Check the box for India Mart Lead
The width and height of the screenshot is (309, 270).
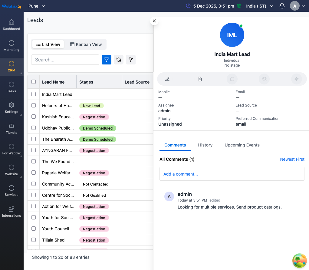click(x=34, y=94)
